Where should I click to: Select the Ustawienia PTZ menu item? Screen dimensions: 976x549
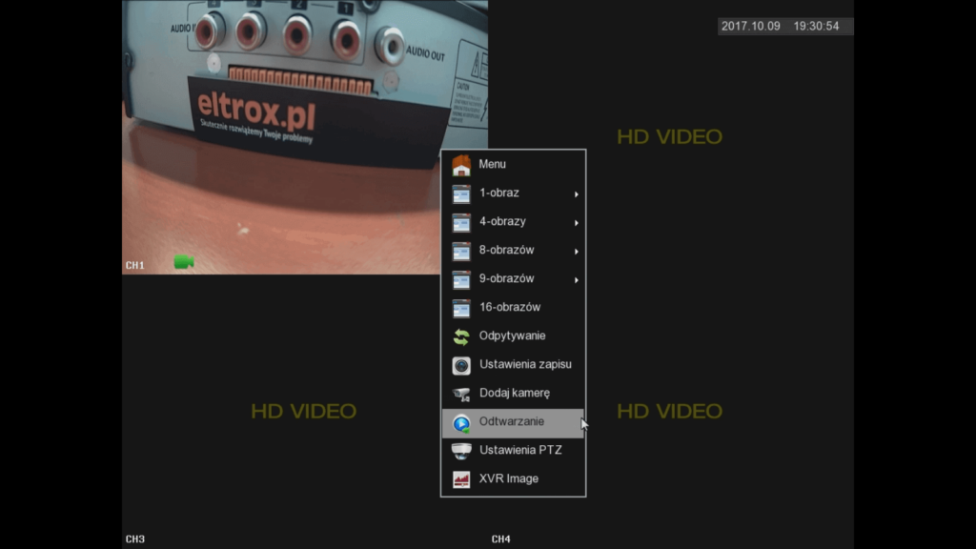tap(520, 450)
